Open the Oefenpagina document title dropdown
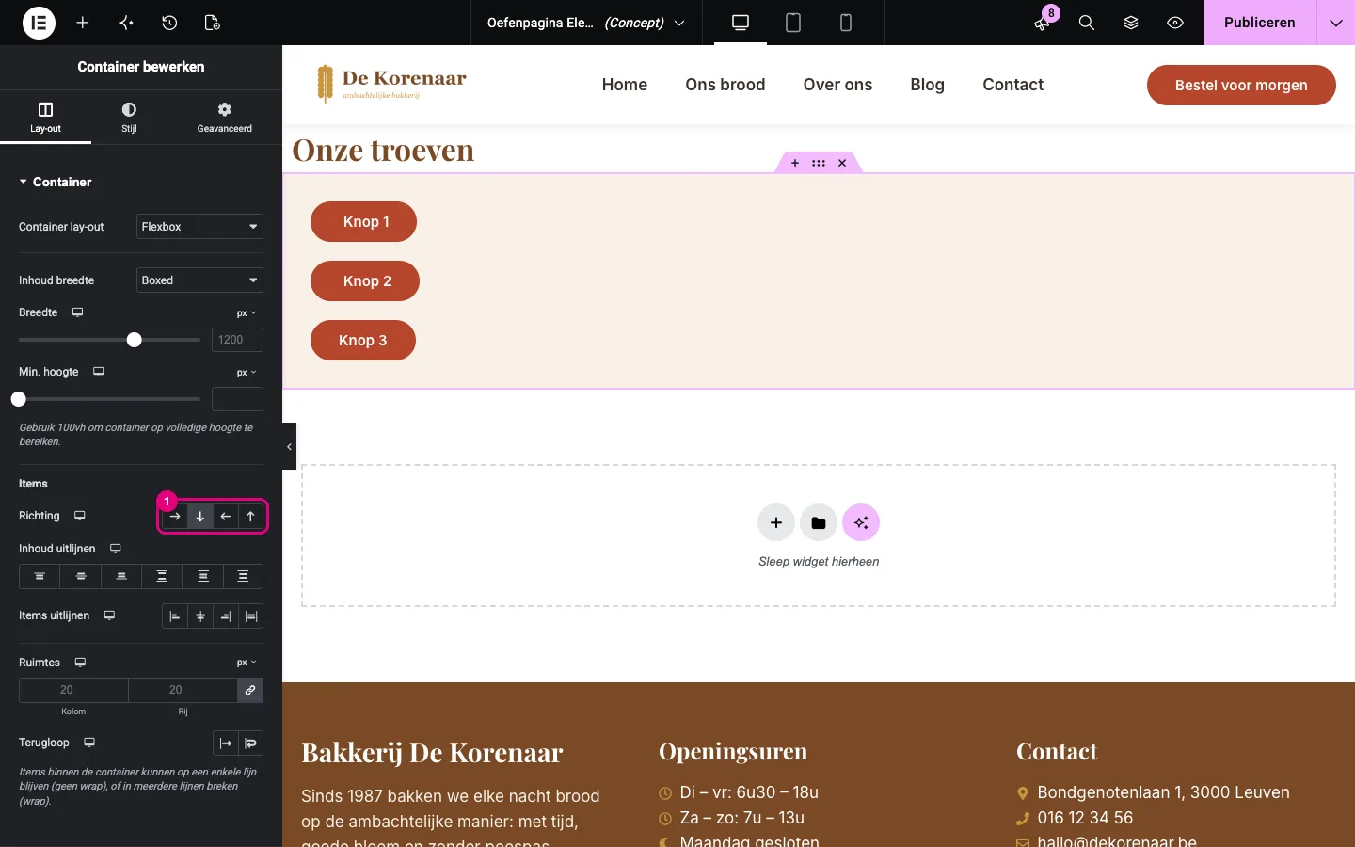Screen dimensions: 1355x847 coord(586,23)
